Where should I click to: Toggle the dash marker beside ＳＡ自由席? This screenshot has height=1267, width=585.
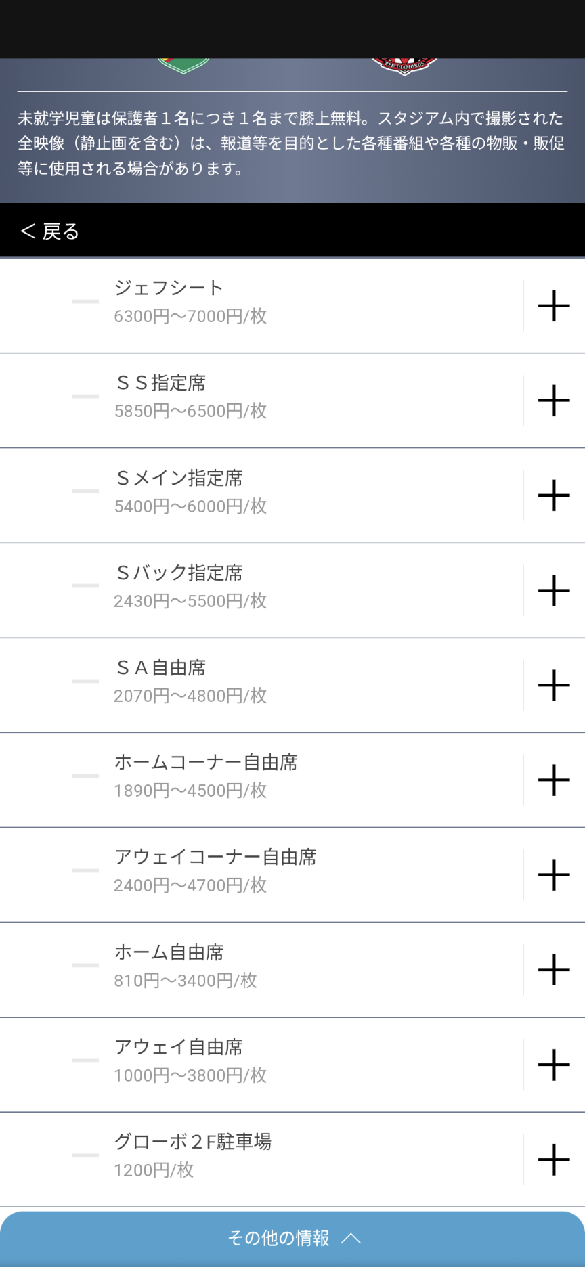tap(85, 681)
